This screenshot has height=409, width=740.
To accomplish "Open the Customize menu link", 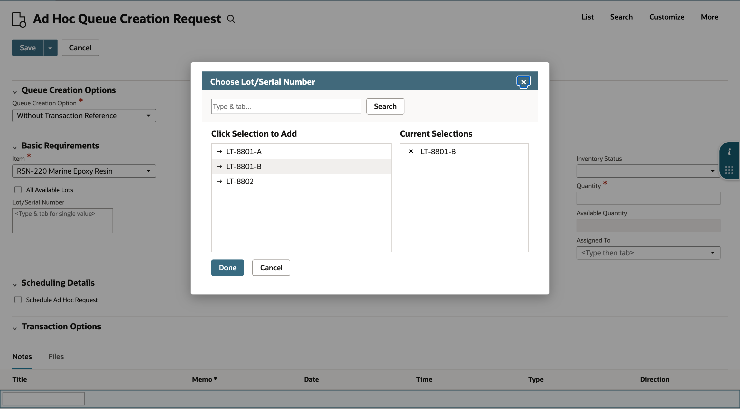I will tap(667, 17).
